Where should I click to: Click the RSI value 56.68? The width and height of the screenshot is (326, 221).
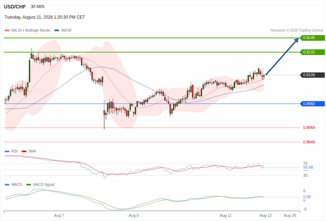[308, 167]
